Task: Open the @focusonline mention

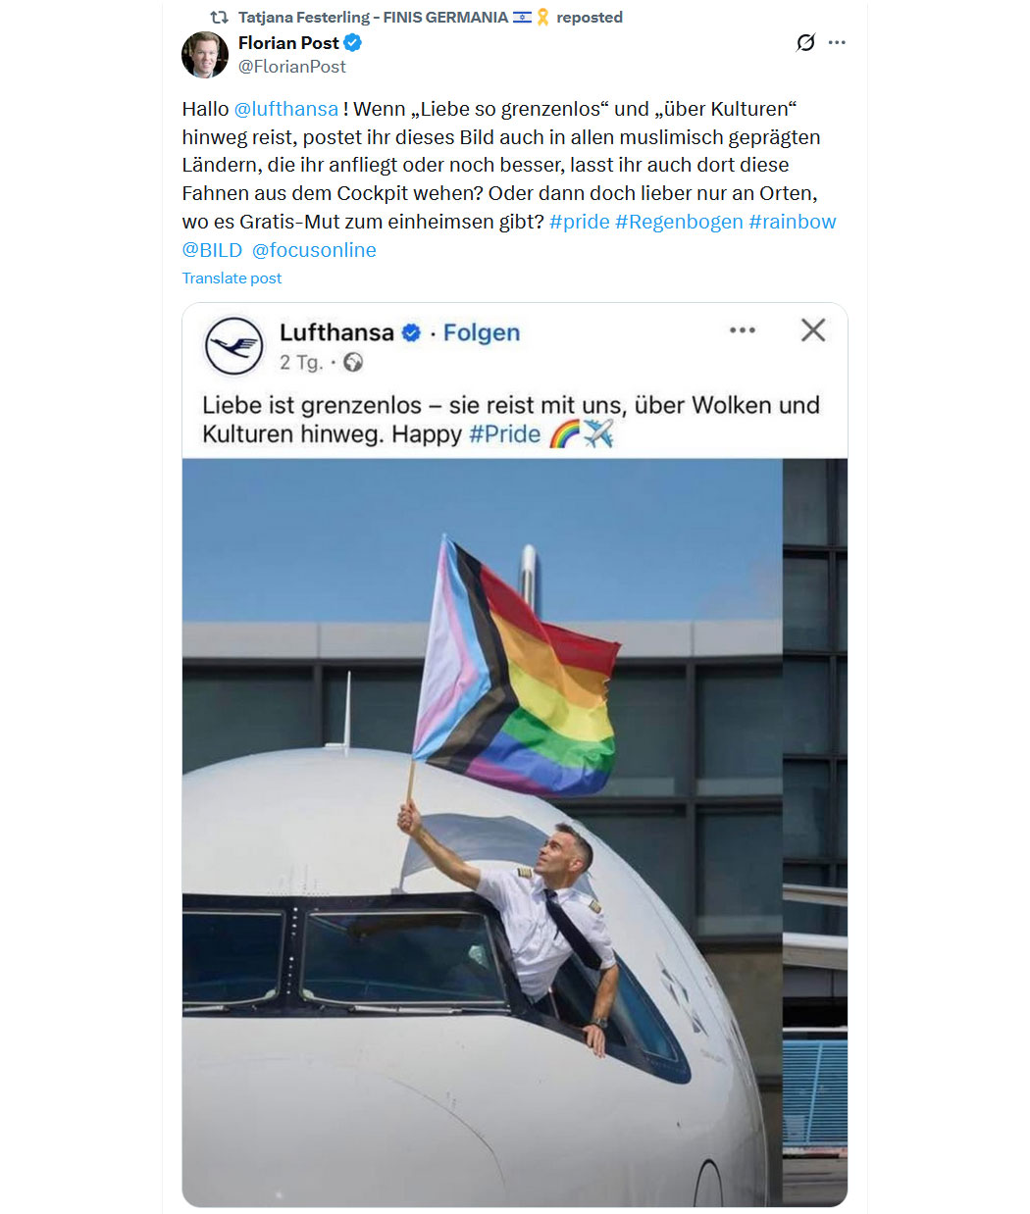Action: tap(314, 250)
